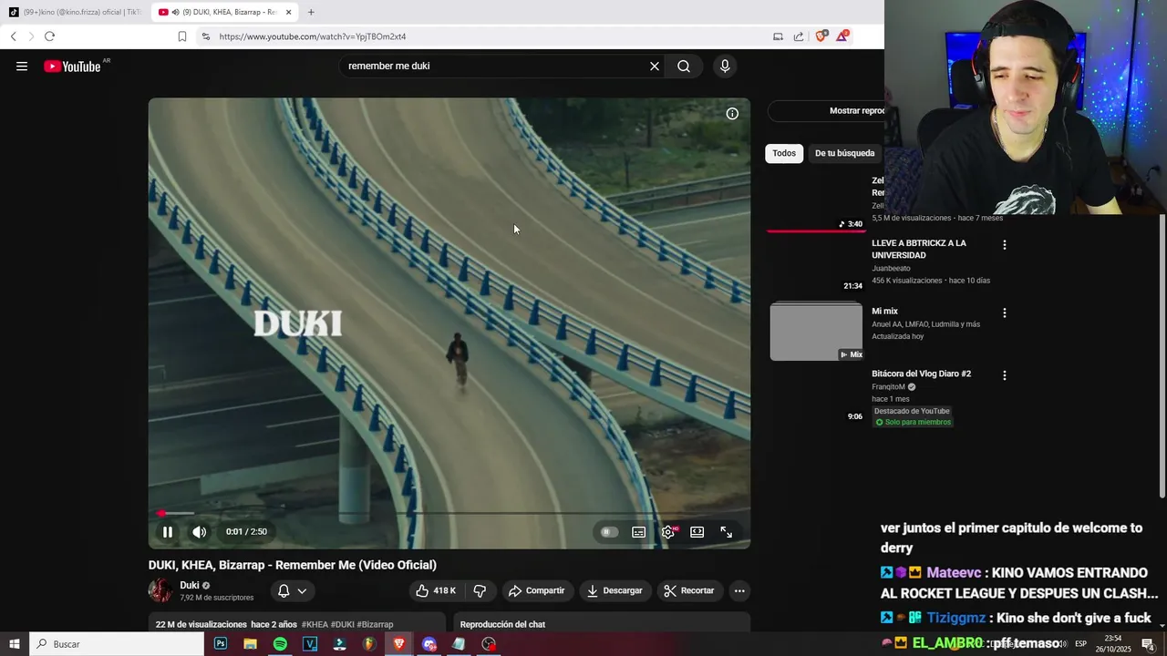Mute the video with the speaker icon
The image size is (1167, 656).
click(200, 532)
